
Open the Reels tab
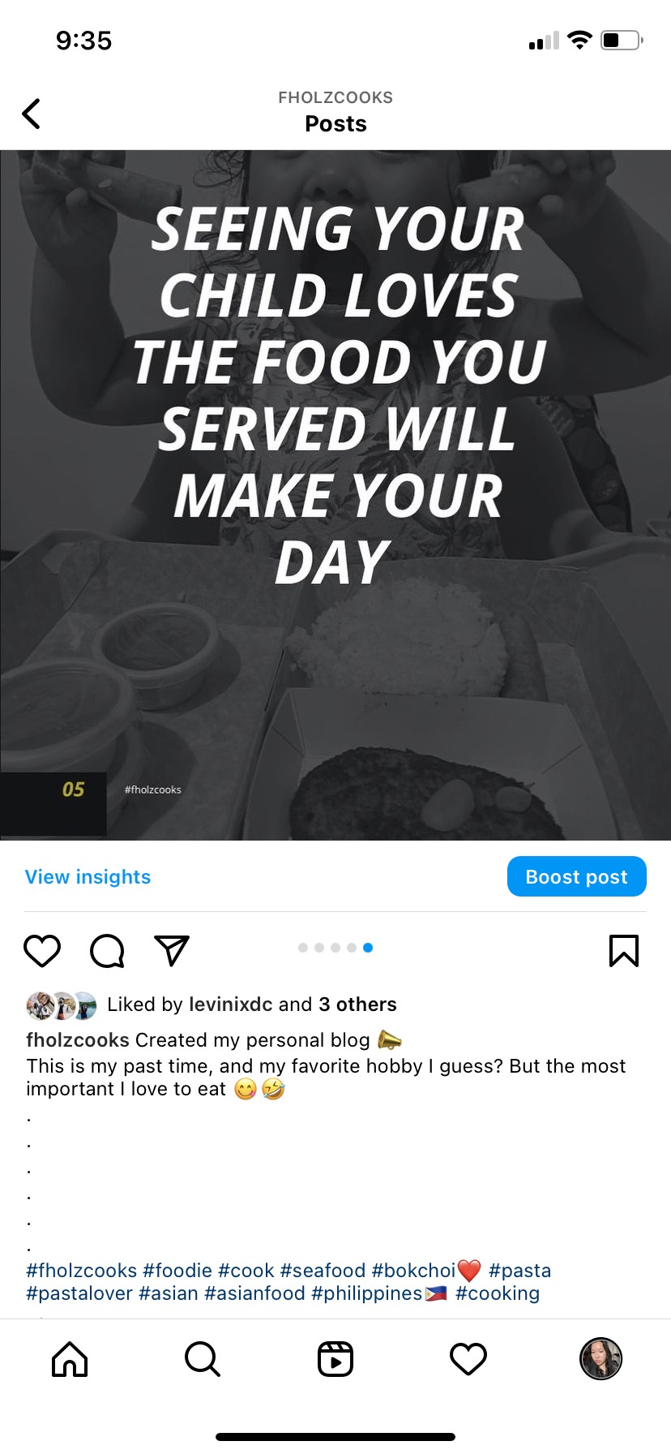click(335, 1358)
